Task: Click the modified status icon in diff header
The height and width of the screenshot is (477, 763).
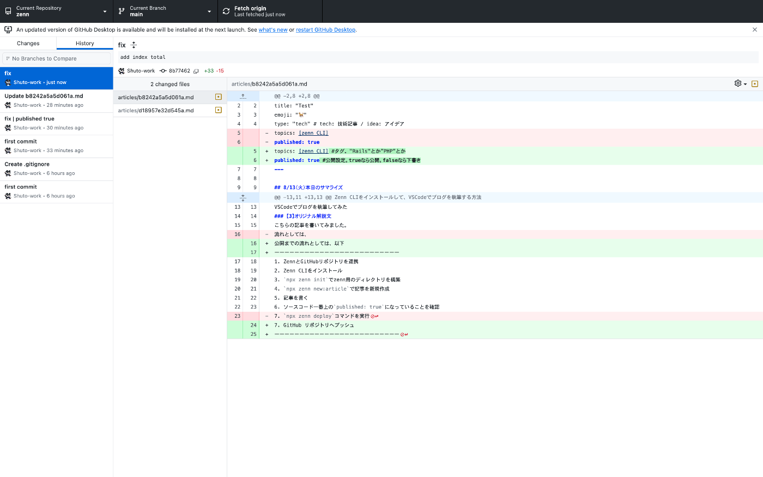Action: 755,84
